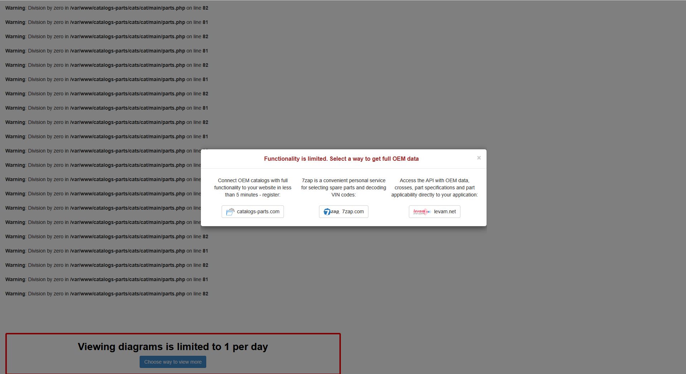Click the Choose way to view more button

[173, 362]
